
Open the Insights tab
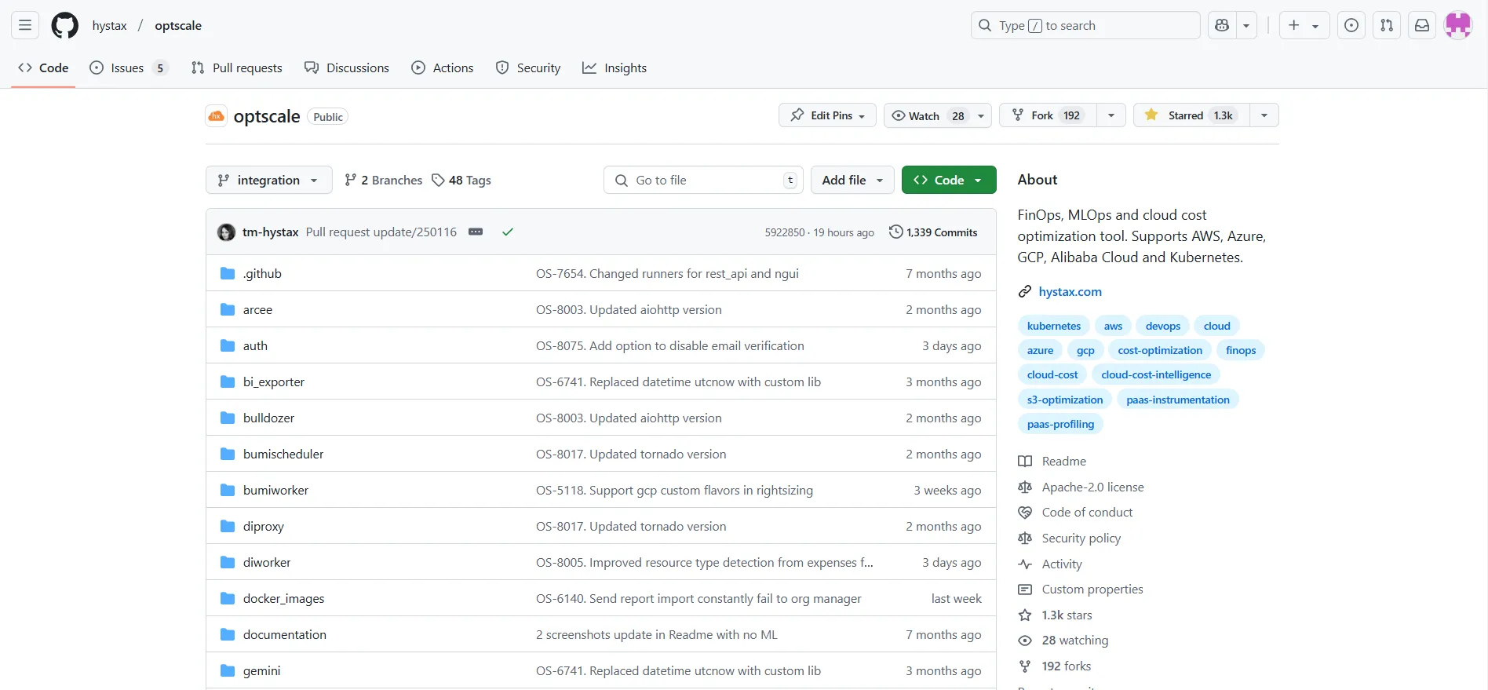click(x=615, y=68)
